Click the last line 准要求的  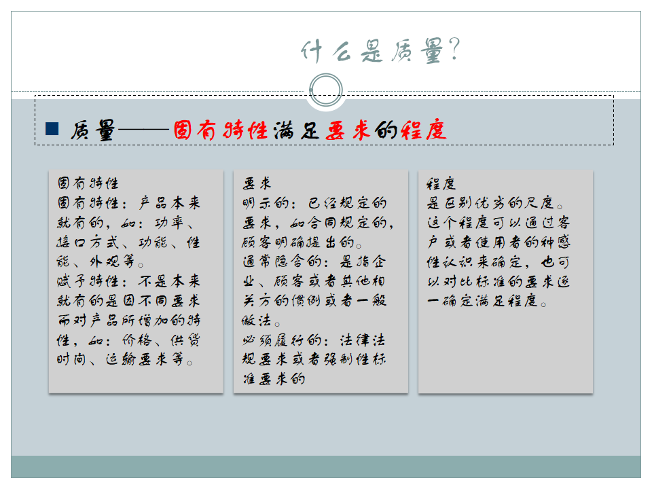tap(274, 378)
